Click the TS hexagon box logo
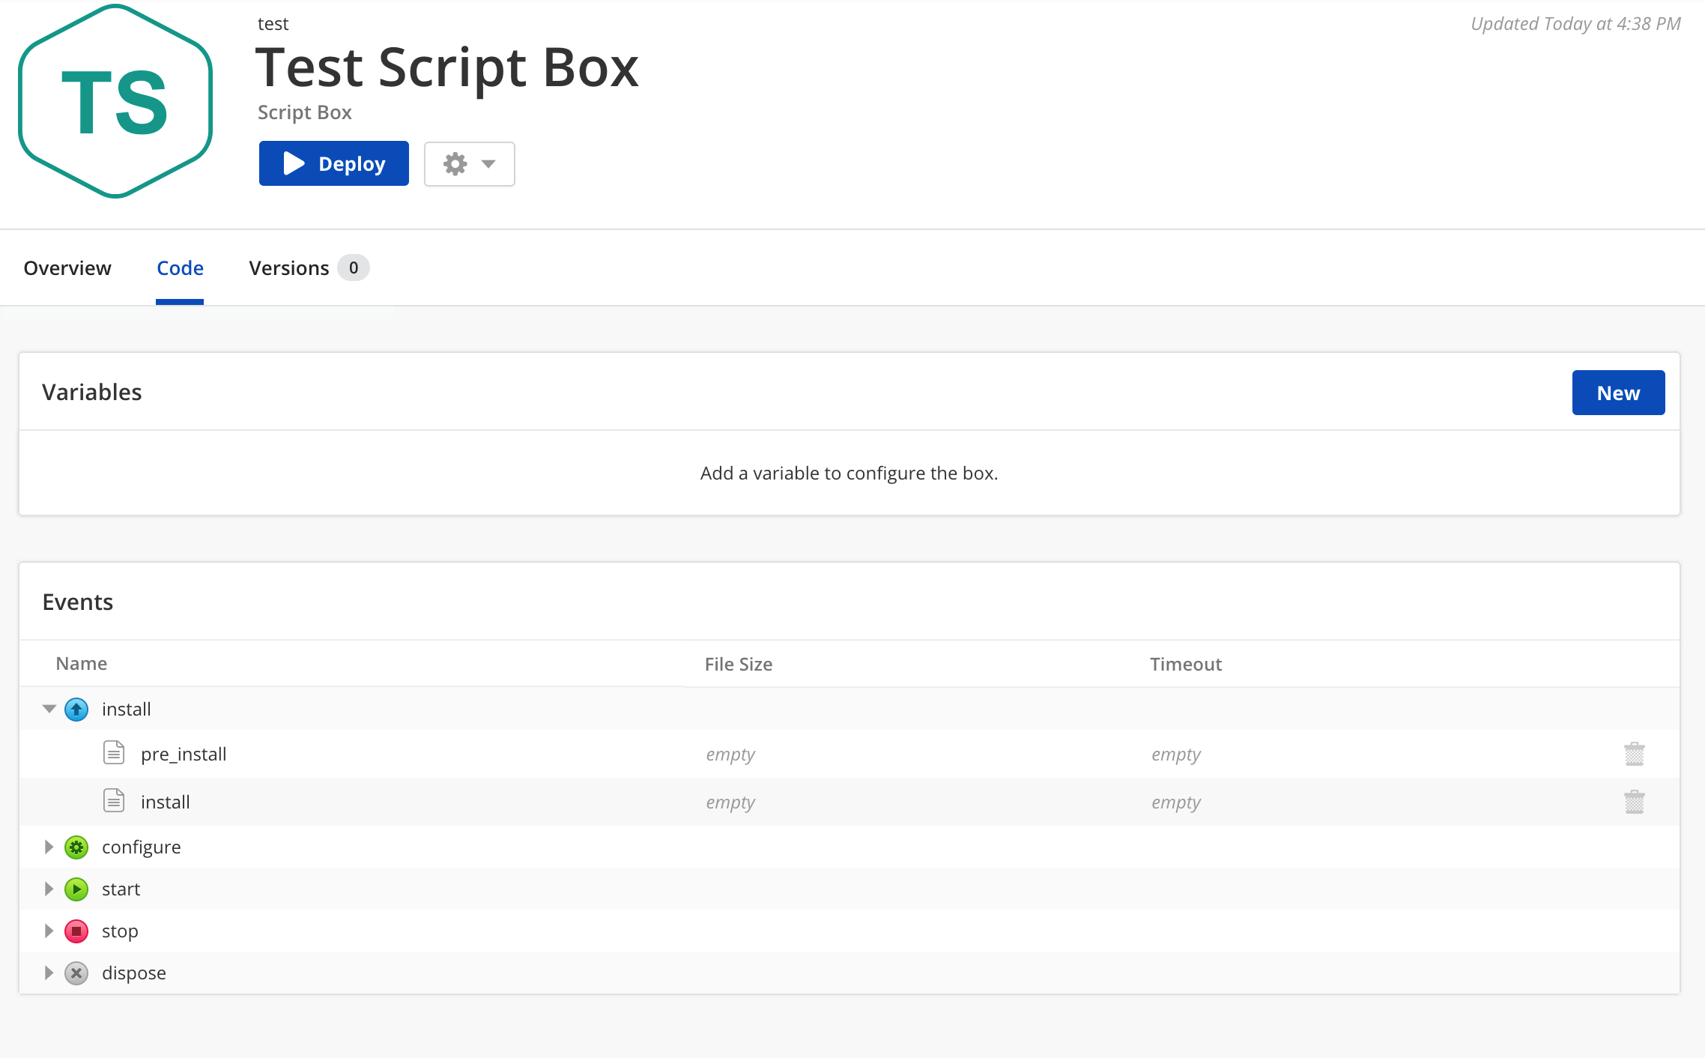 pyautogui.click(x=115, y=102)
